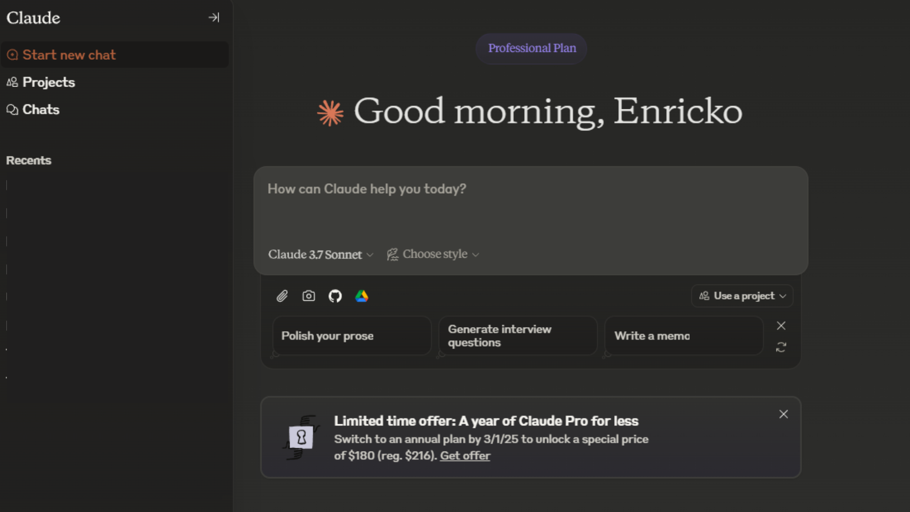The image size is (910, 512).
Task: Select the Generate interview questions suggestion
Action: (x=518, y=336)
